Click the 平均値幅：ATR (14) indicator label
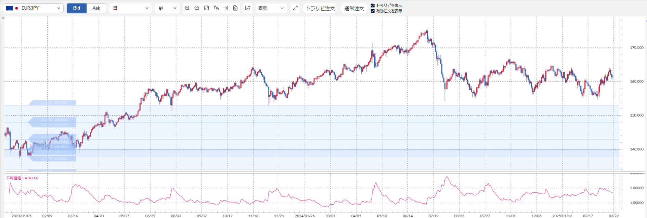 point(22,178)
